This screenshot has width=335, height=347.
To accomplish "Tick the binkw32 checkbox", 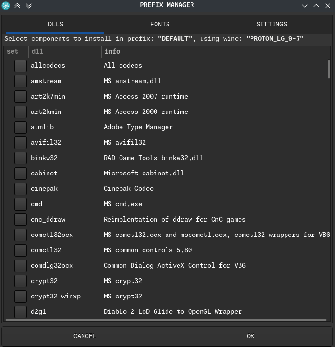I will click(x=21, y=158).
